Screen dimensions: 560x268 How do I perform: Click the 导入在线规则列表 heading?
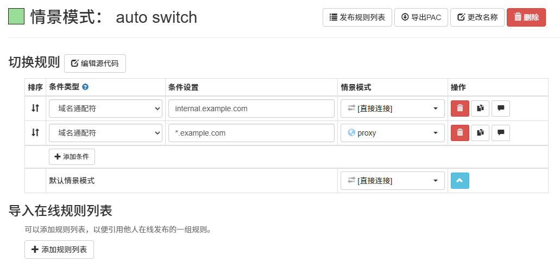[60, 211]
